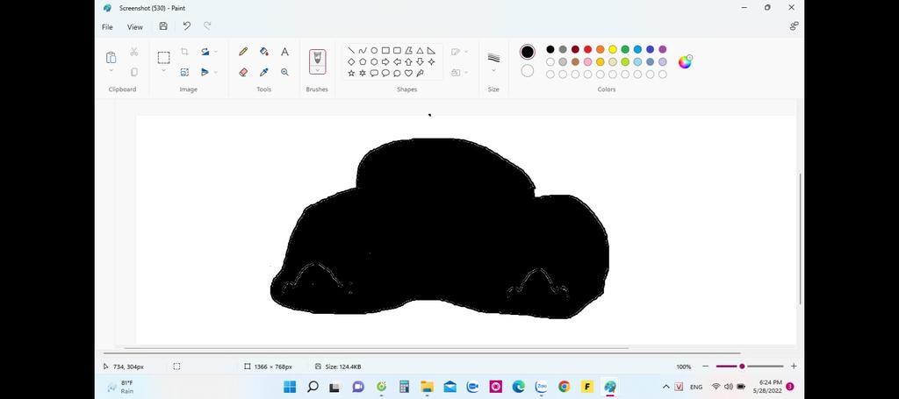This screenshot has width=899, height=399.
Task: Click the Save floppy disk icon
Action: pyautogui.click(x=163, y=26)
